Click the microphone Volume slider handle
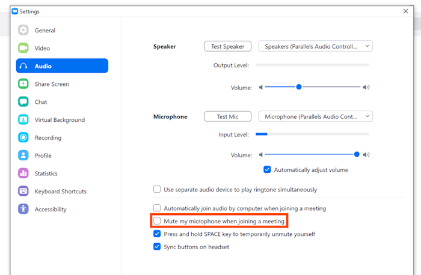Viewport: 421px width, 275px height. 357,154
